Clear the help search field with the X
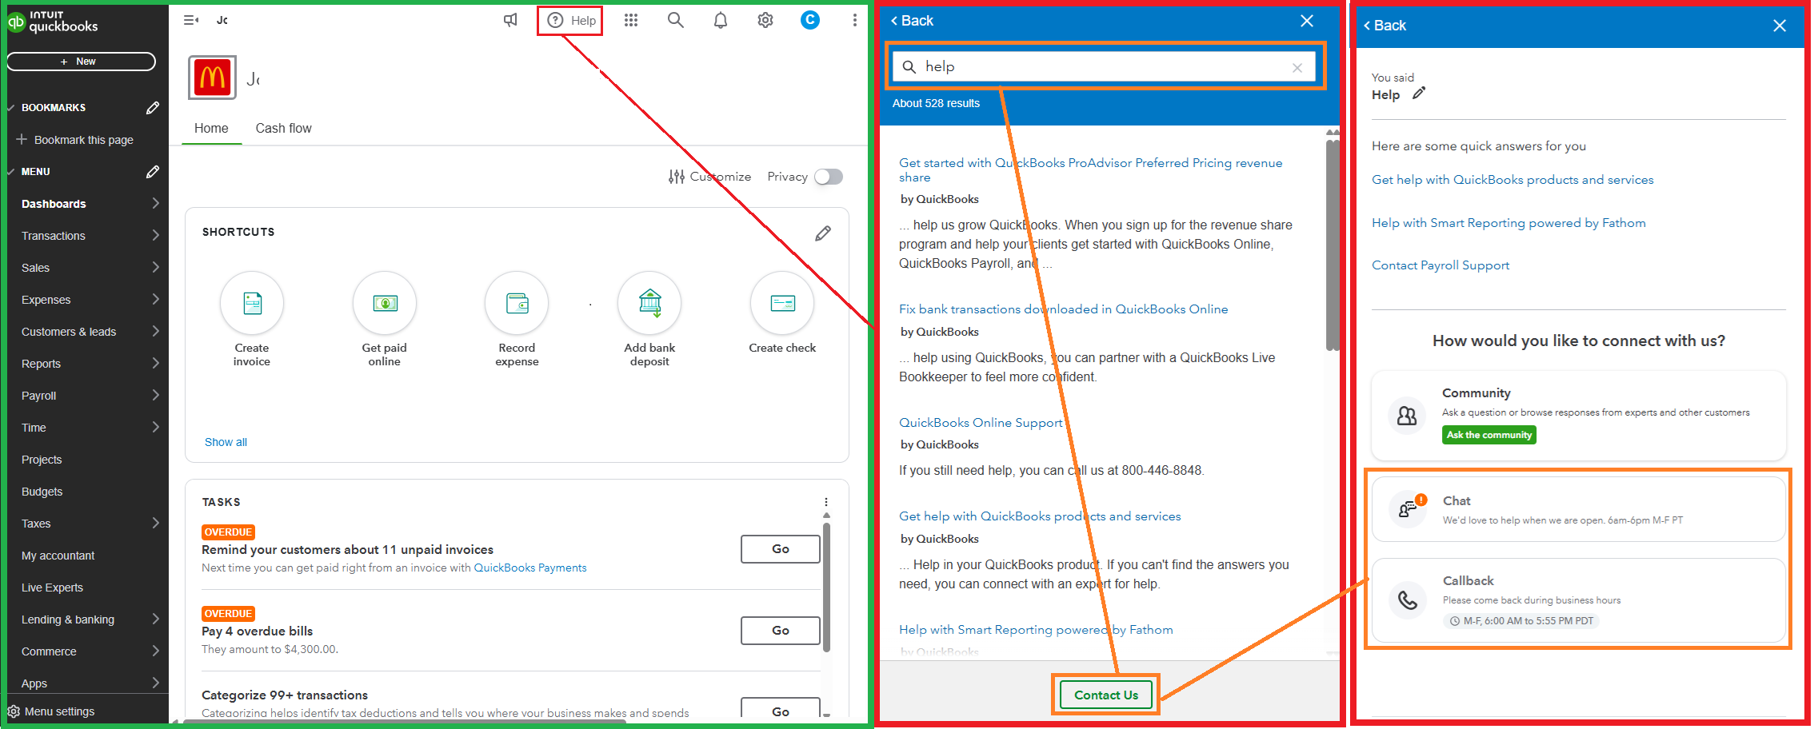The height and width of the screenshot is (729, 1814). tap(1297, 68)
